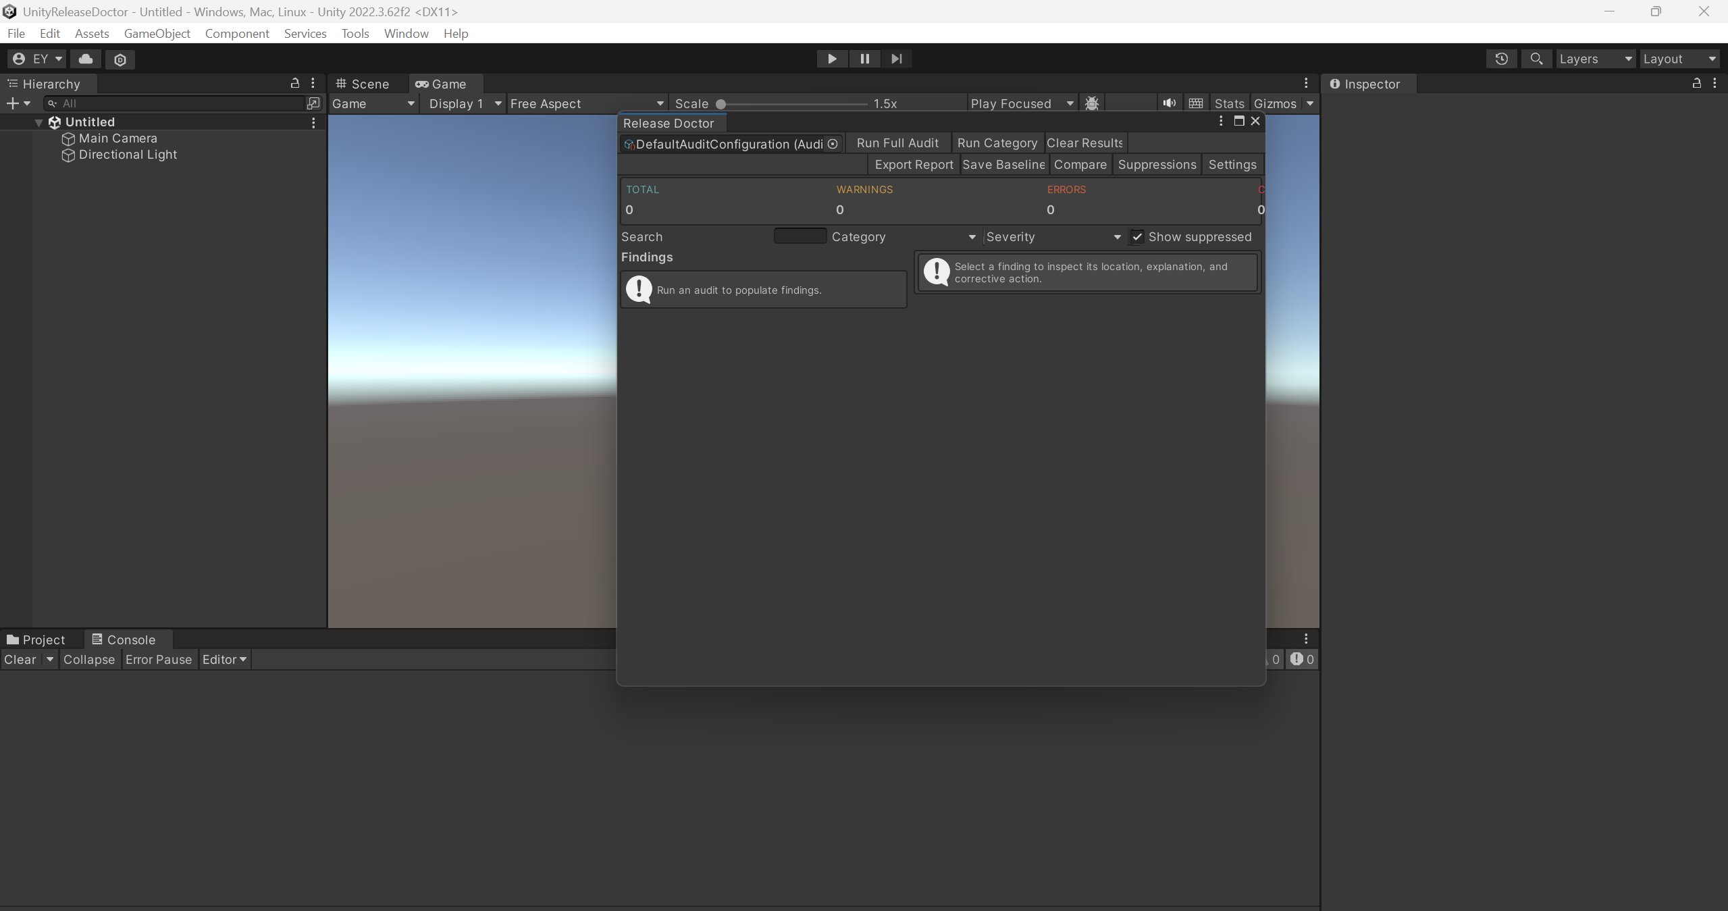Open the Play Focused dropdown

pos(1022,103)
